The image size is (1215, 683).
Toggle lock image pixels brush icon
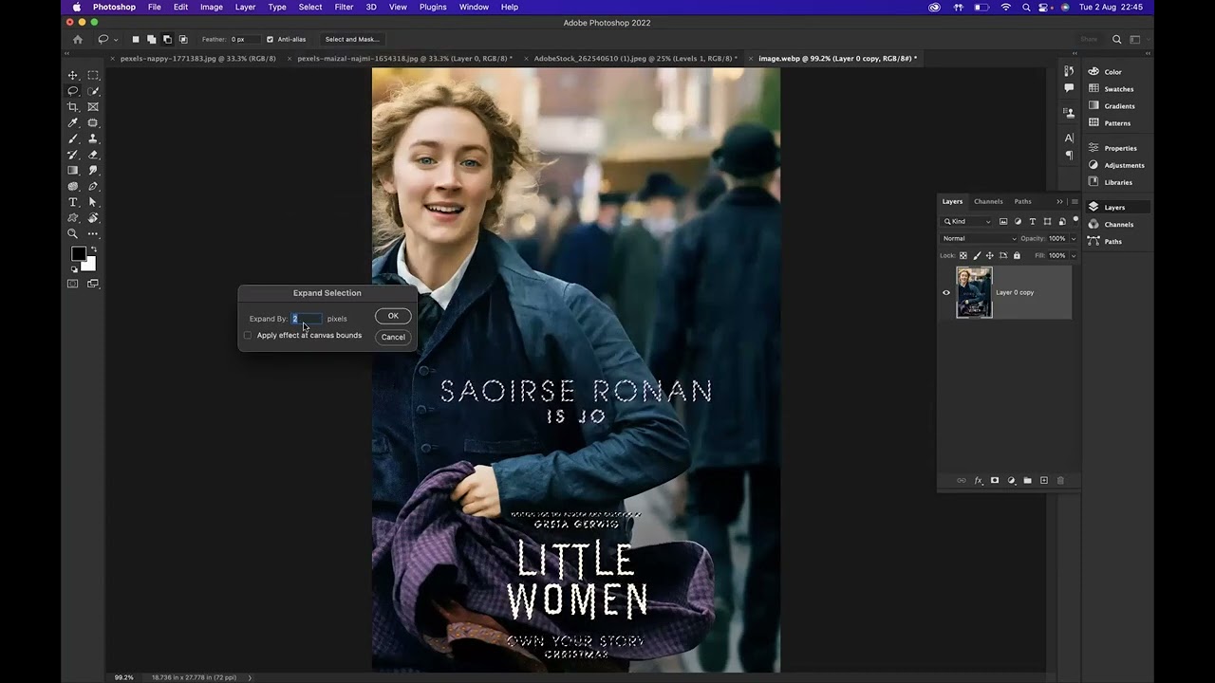(977, 255)
